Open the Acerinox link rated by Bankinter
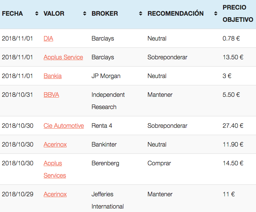This screenshot has width=256, height=212. point(55,145)
